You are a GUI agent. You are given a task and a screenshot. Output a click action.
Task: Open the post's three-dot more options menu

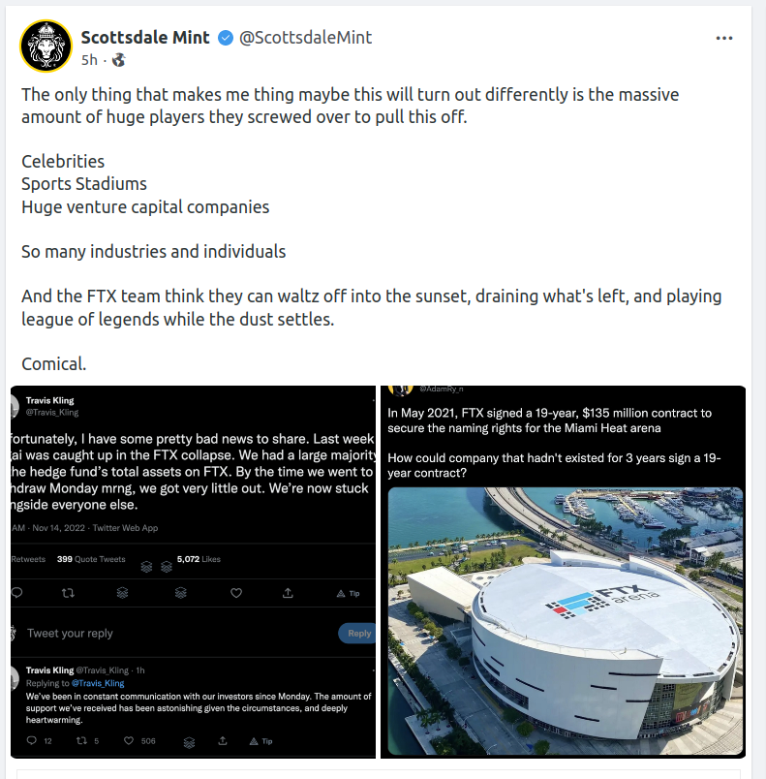pos(724,39)
